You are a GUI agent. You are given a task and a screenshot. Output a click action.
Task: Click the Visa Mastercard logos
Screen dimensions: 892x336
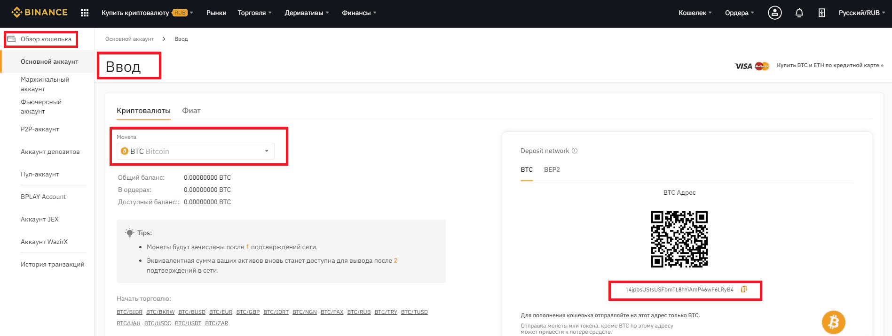(752, 66)
